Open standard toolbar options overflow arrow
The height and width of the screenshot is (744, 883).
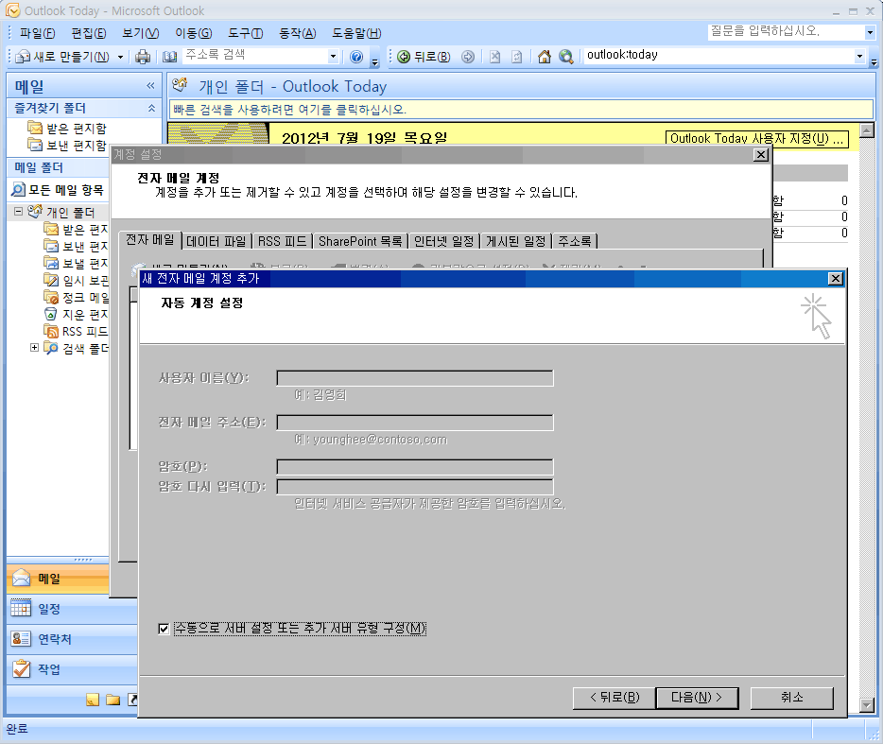[x=375, y=60]
